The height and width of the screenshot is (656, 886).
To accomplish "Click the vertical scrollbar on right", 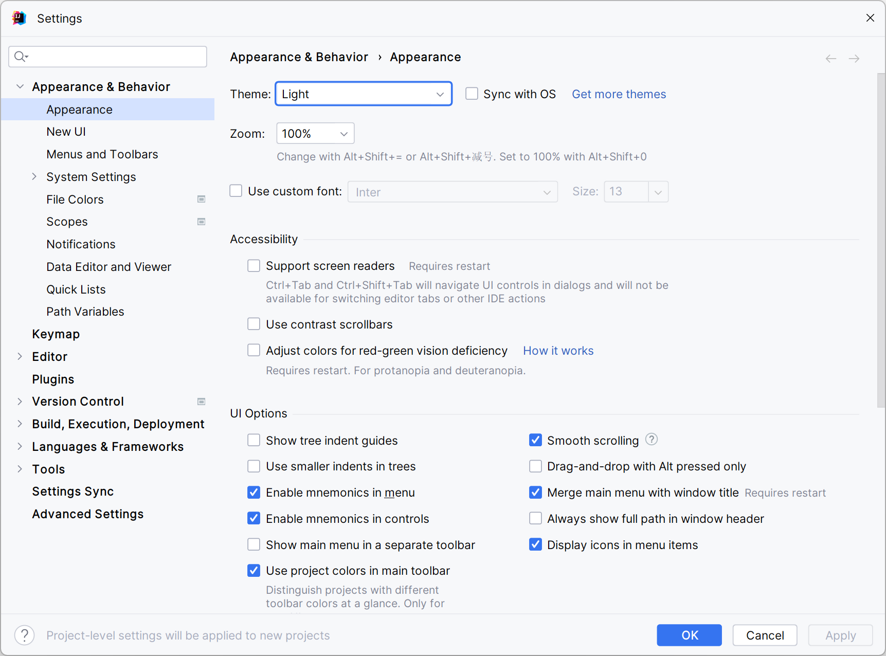I will coord(881,240).
